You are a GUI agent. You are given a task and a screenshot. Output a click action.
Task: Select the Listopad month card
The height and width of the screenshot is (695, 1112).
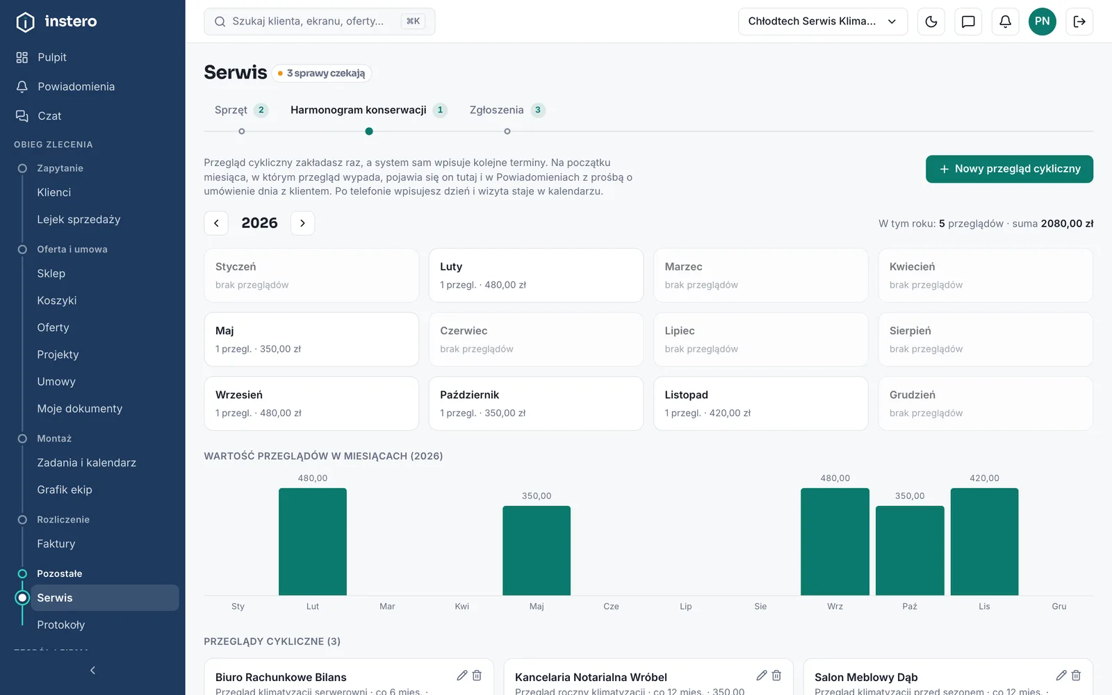click(x=761, y=403)
